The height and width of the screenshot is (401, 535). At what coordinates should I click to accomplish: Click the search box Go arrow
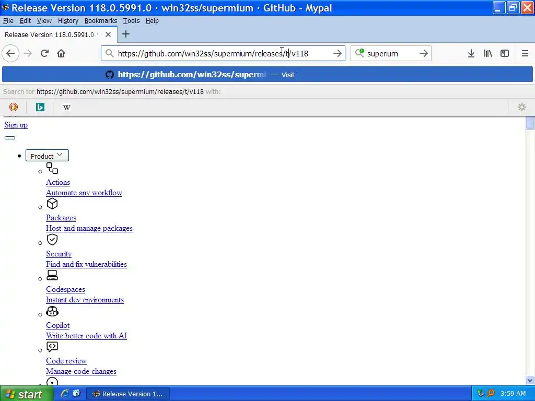(423, 54)
